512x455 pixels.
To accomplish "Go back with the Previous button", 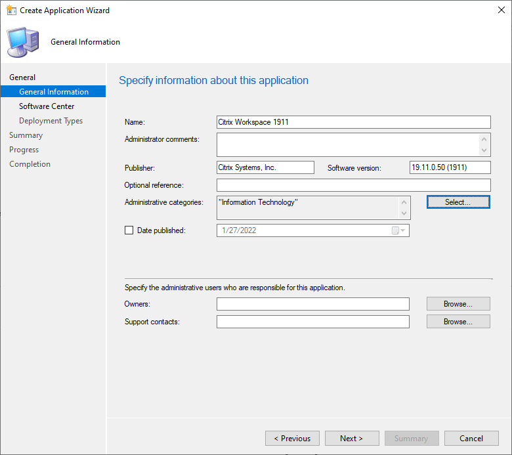I will [292, 439].
